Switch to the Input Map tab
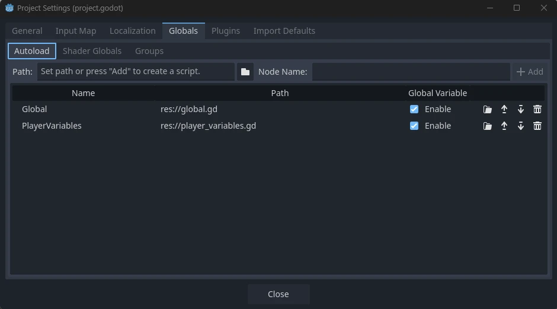 (x=76, y=31)
